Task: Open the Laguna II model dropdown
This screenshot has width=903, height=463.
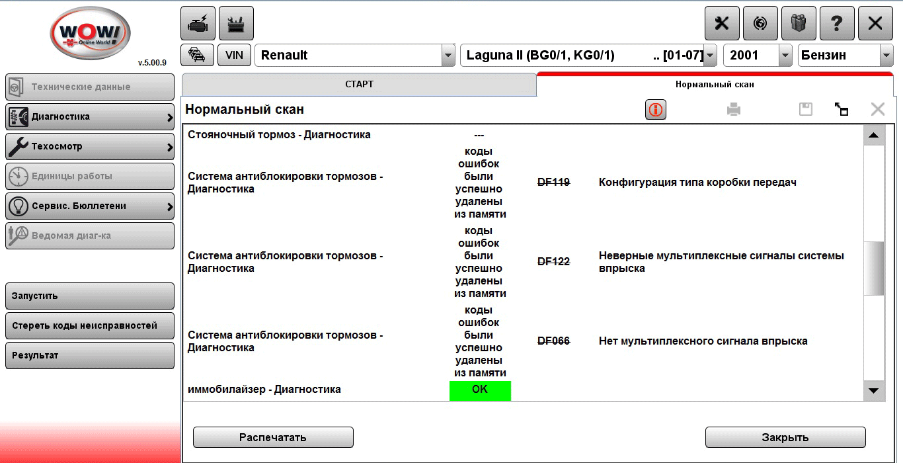Action: pyautogui.click(x=711, y=56)
